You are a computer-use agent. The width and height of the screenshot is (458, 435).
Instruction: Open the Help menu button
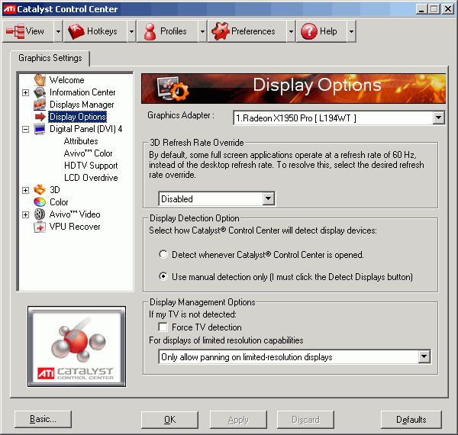point(321,31)
